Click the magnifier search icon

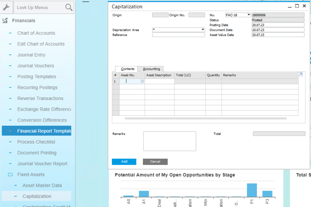(x=69, y=7)
